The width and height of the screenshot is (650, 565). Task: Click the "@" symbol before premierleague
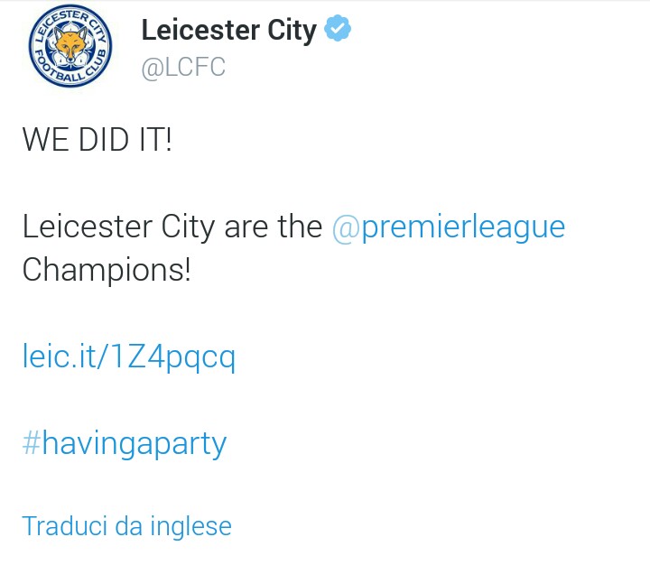[x=345, y=227]
